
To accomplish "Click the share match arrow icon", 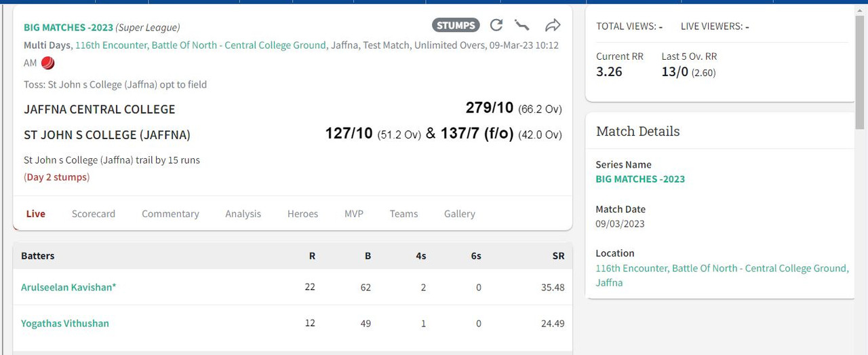I will (553, 25).
